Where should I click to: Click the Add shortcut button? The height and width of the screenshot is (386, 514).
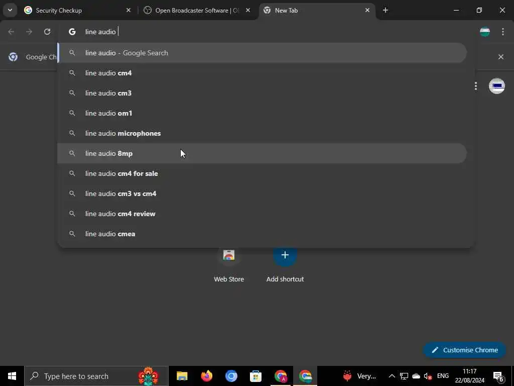click(x=285, y=265)
